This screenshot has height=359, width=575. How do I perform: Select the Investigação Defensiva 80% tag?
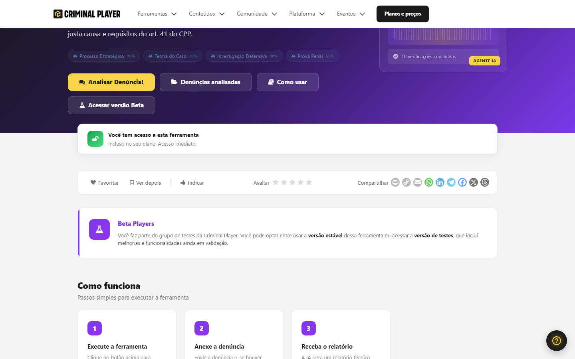click(x=244, y=56)
